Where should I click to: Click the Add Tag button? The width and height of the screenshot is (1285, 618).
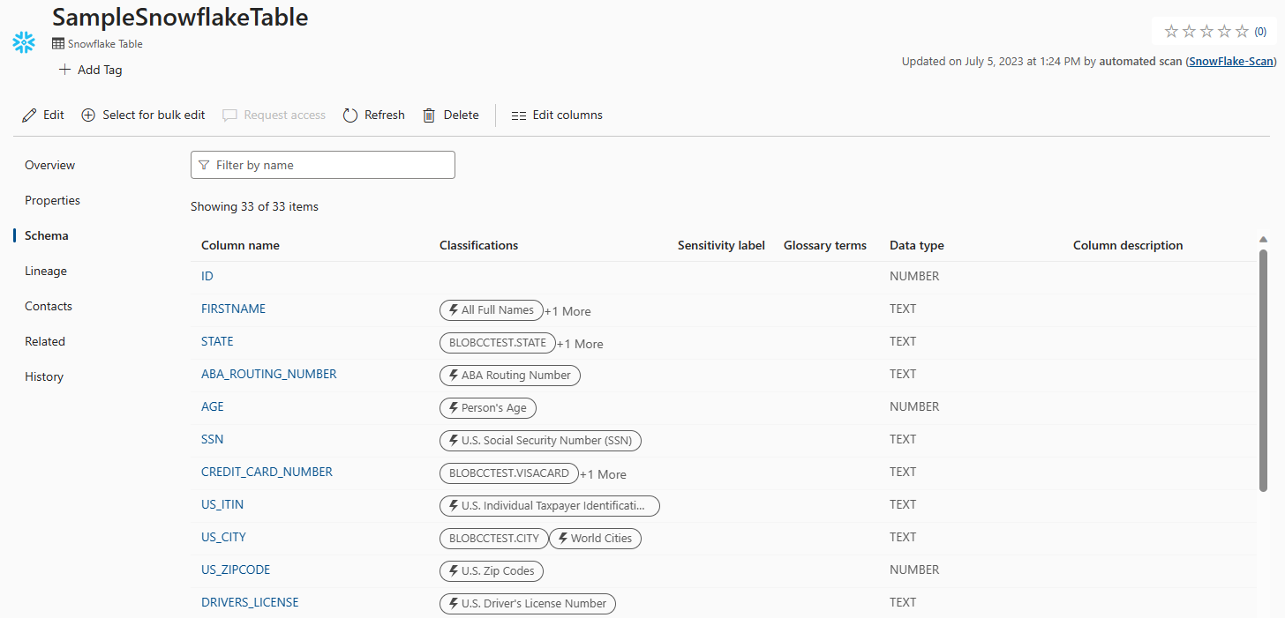(x=89, y=70)
